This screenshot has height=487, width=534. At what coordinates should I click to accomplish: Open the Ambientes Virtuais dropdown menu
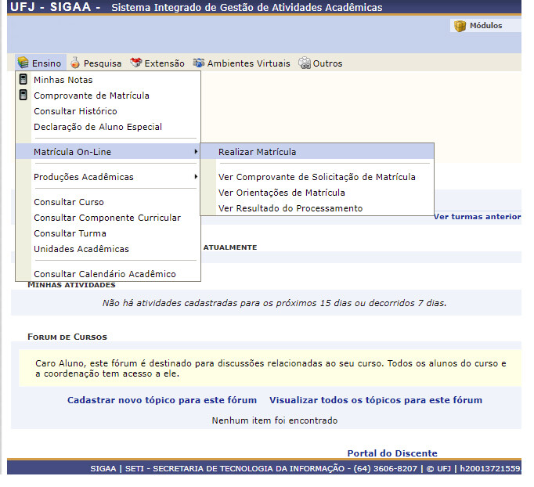(247, 63)
